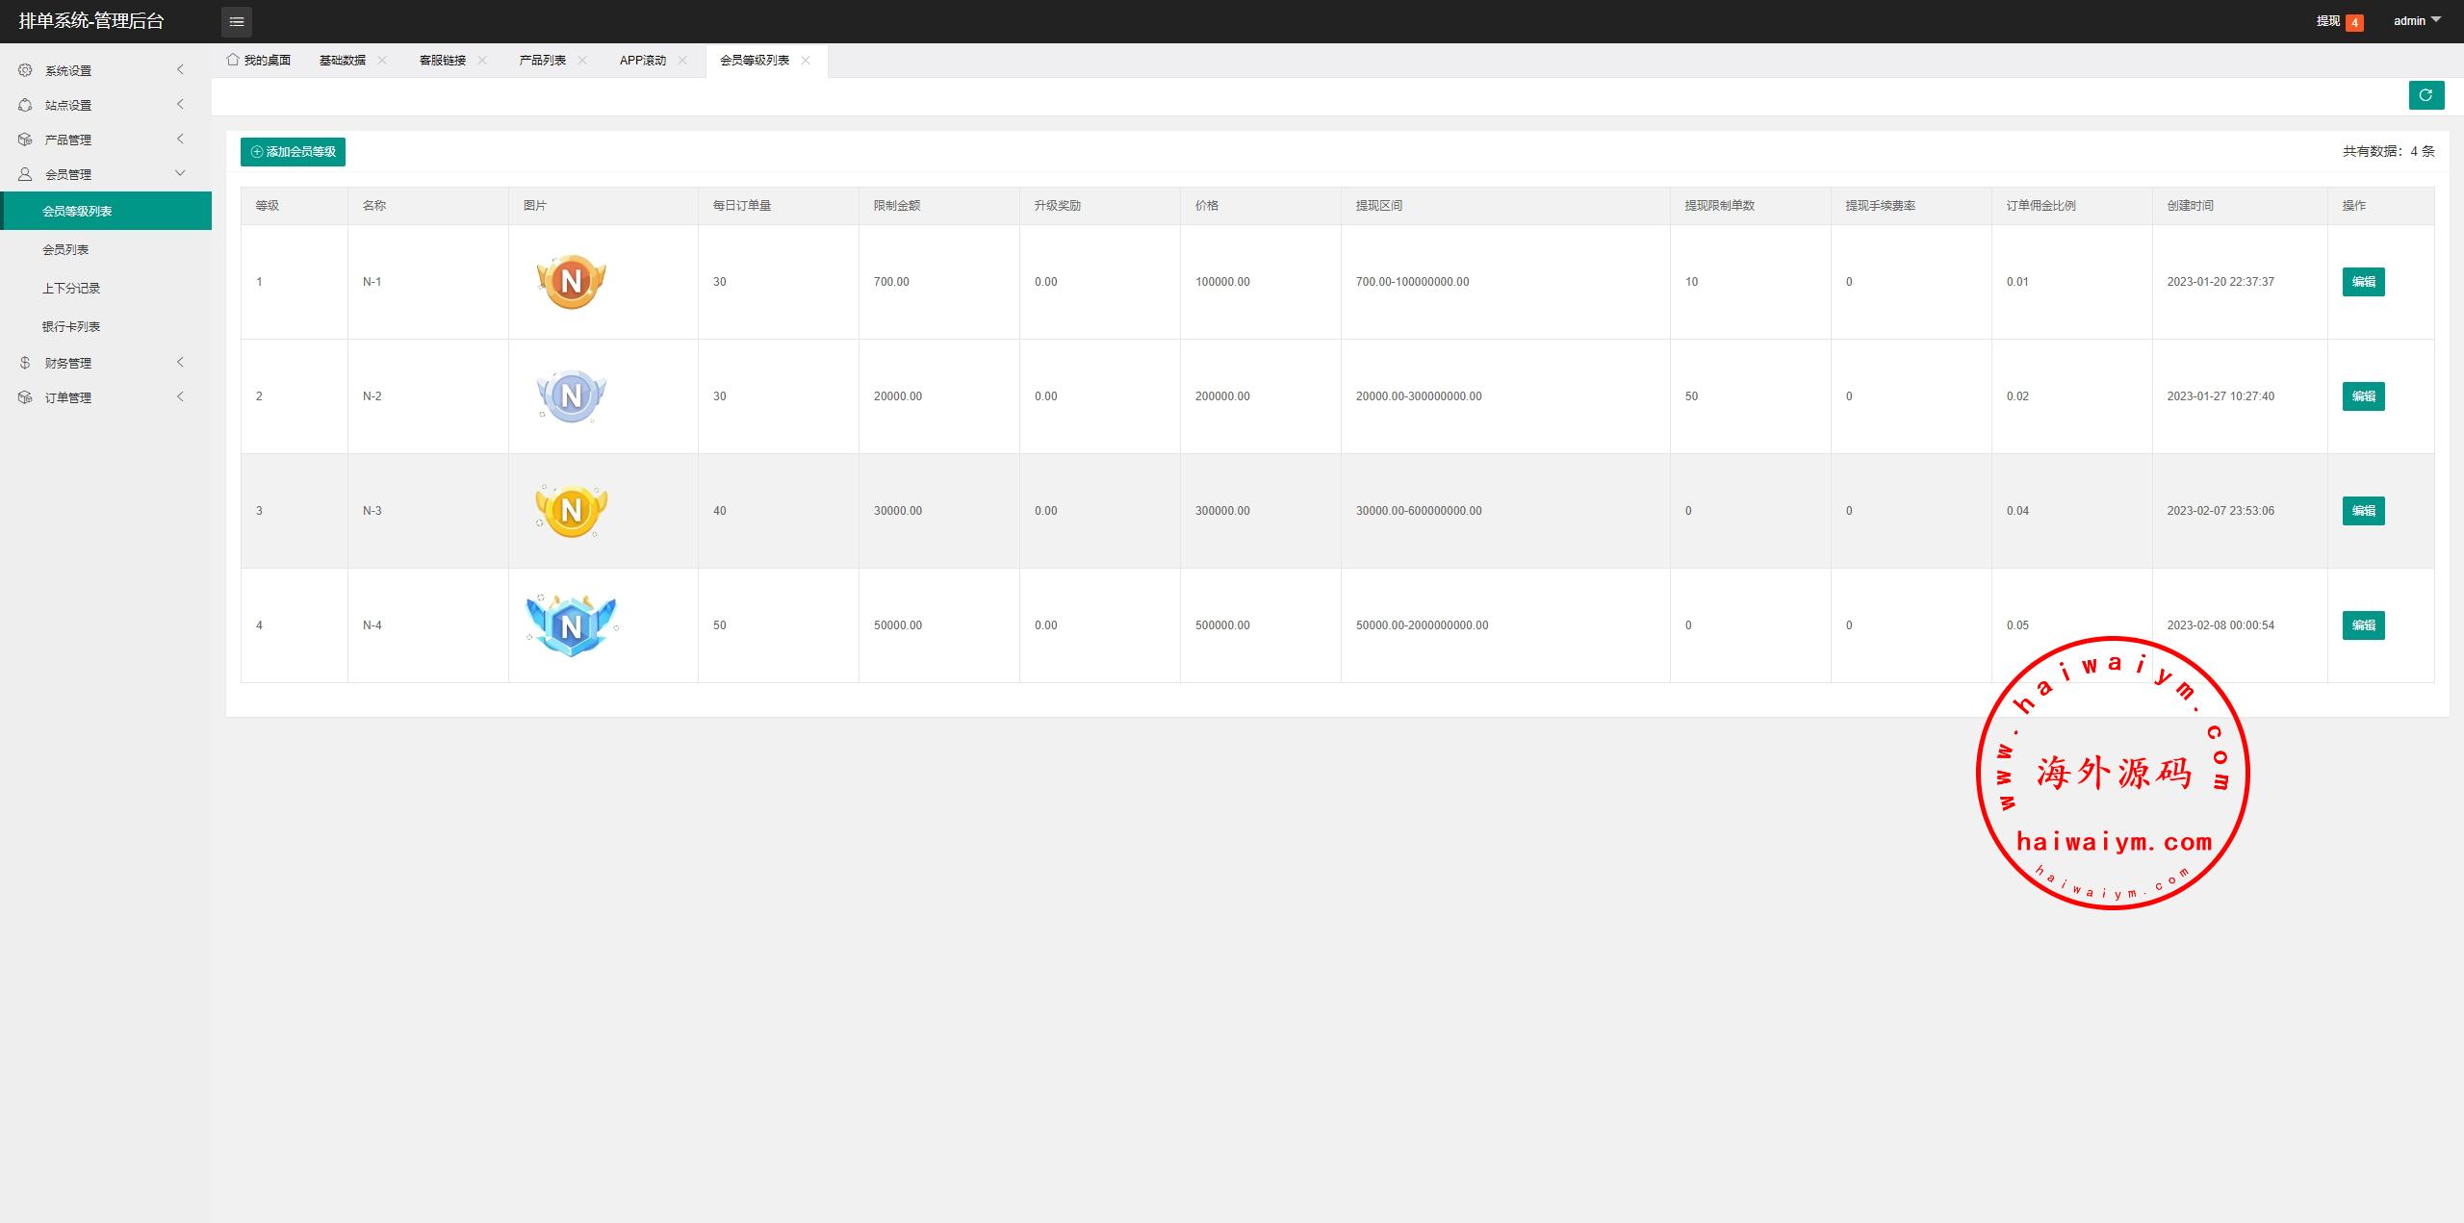This screenshot has width=2464, height=1223.
Task: Expand the 系统设置 sidebar menu
Action: point(68,70)
